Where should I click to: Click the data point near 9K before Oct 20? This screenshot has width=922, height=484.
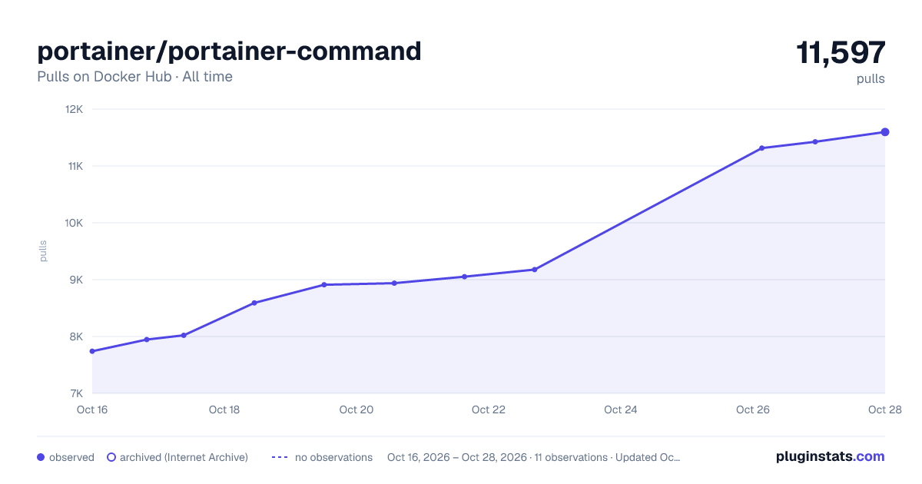(324, 285)
